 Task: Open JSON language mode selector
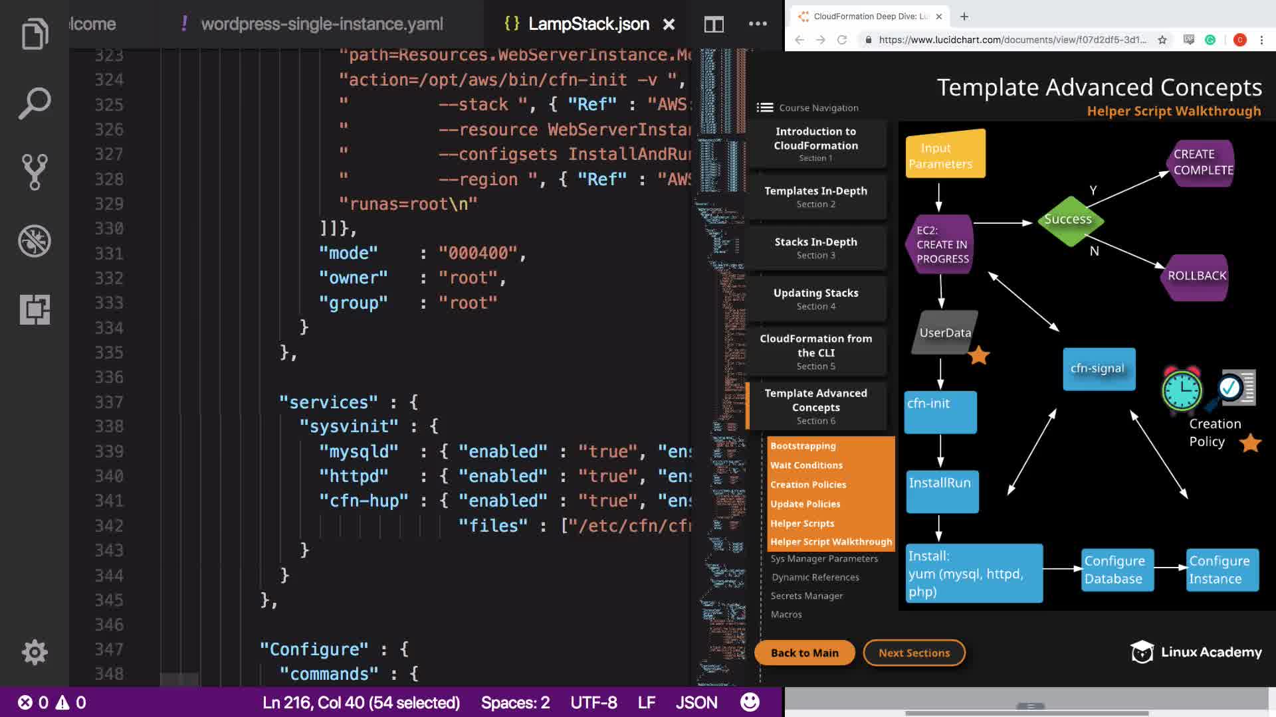696,702
